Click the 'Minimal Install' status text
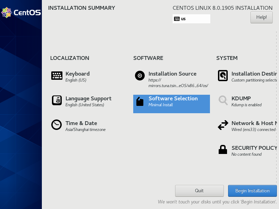 (161, 105)
